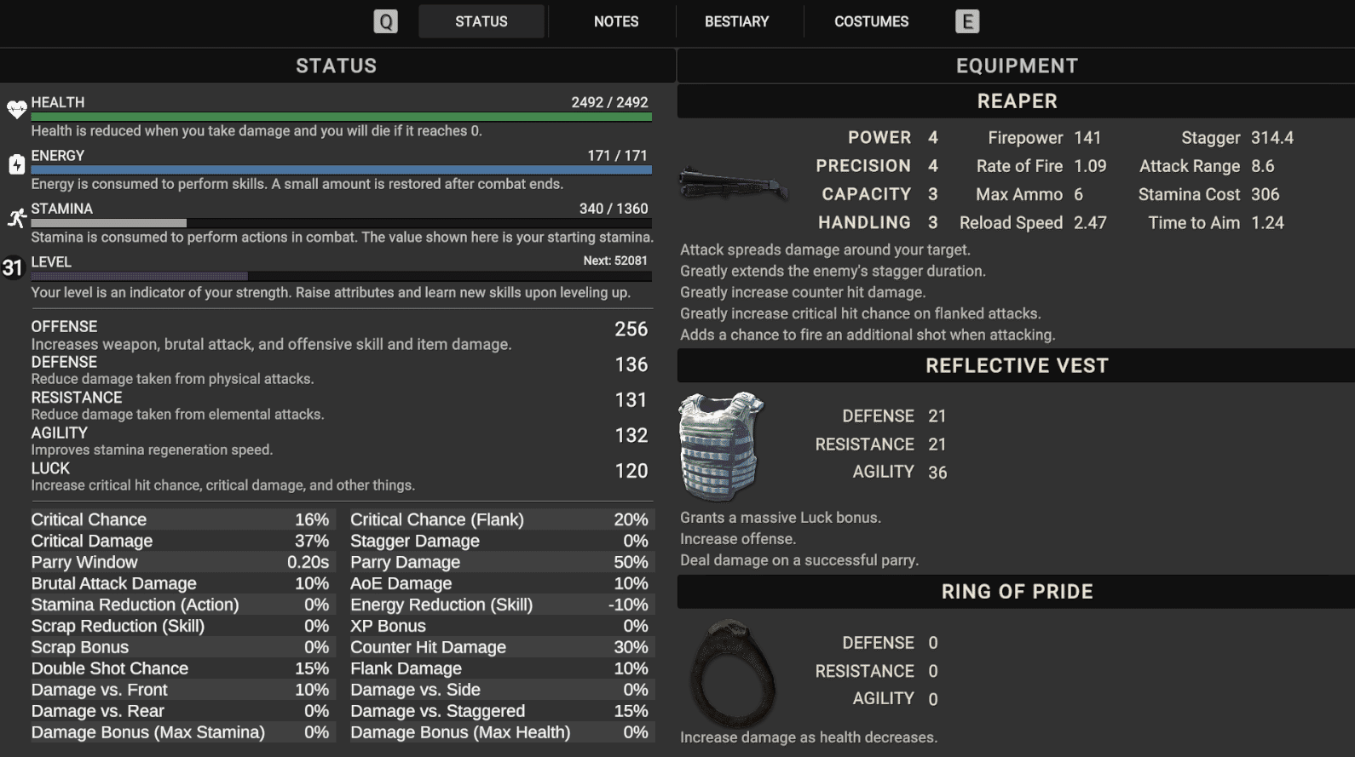The height and width of the screenshot is (757, 1355).
Task: Select the REAPER weapon header
Action: [1016, 101]
